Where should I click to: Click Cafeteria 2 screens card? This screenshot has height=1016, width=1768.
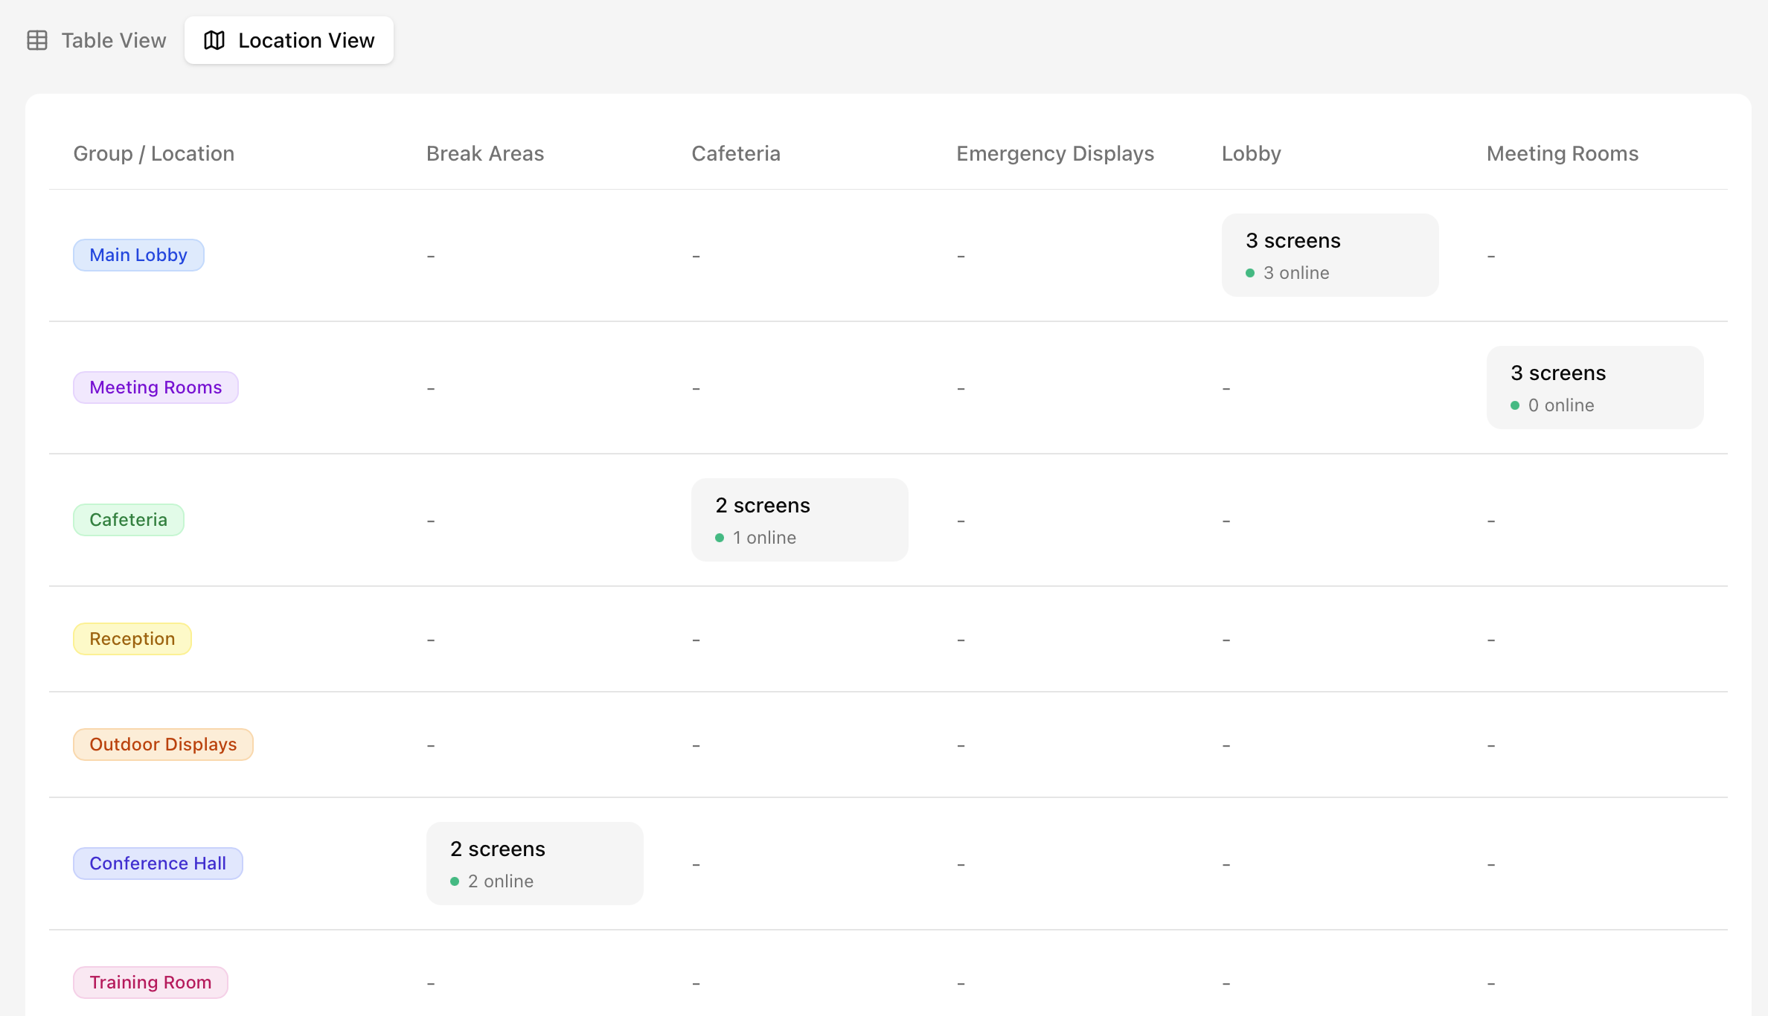[799, 520]
